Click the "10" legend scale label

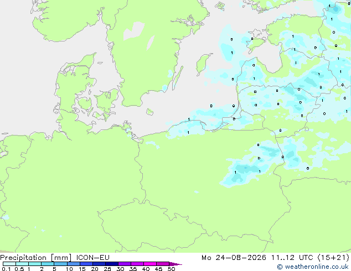69,269
